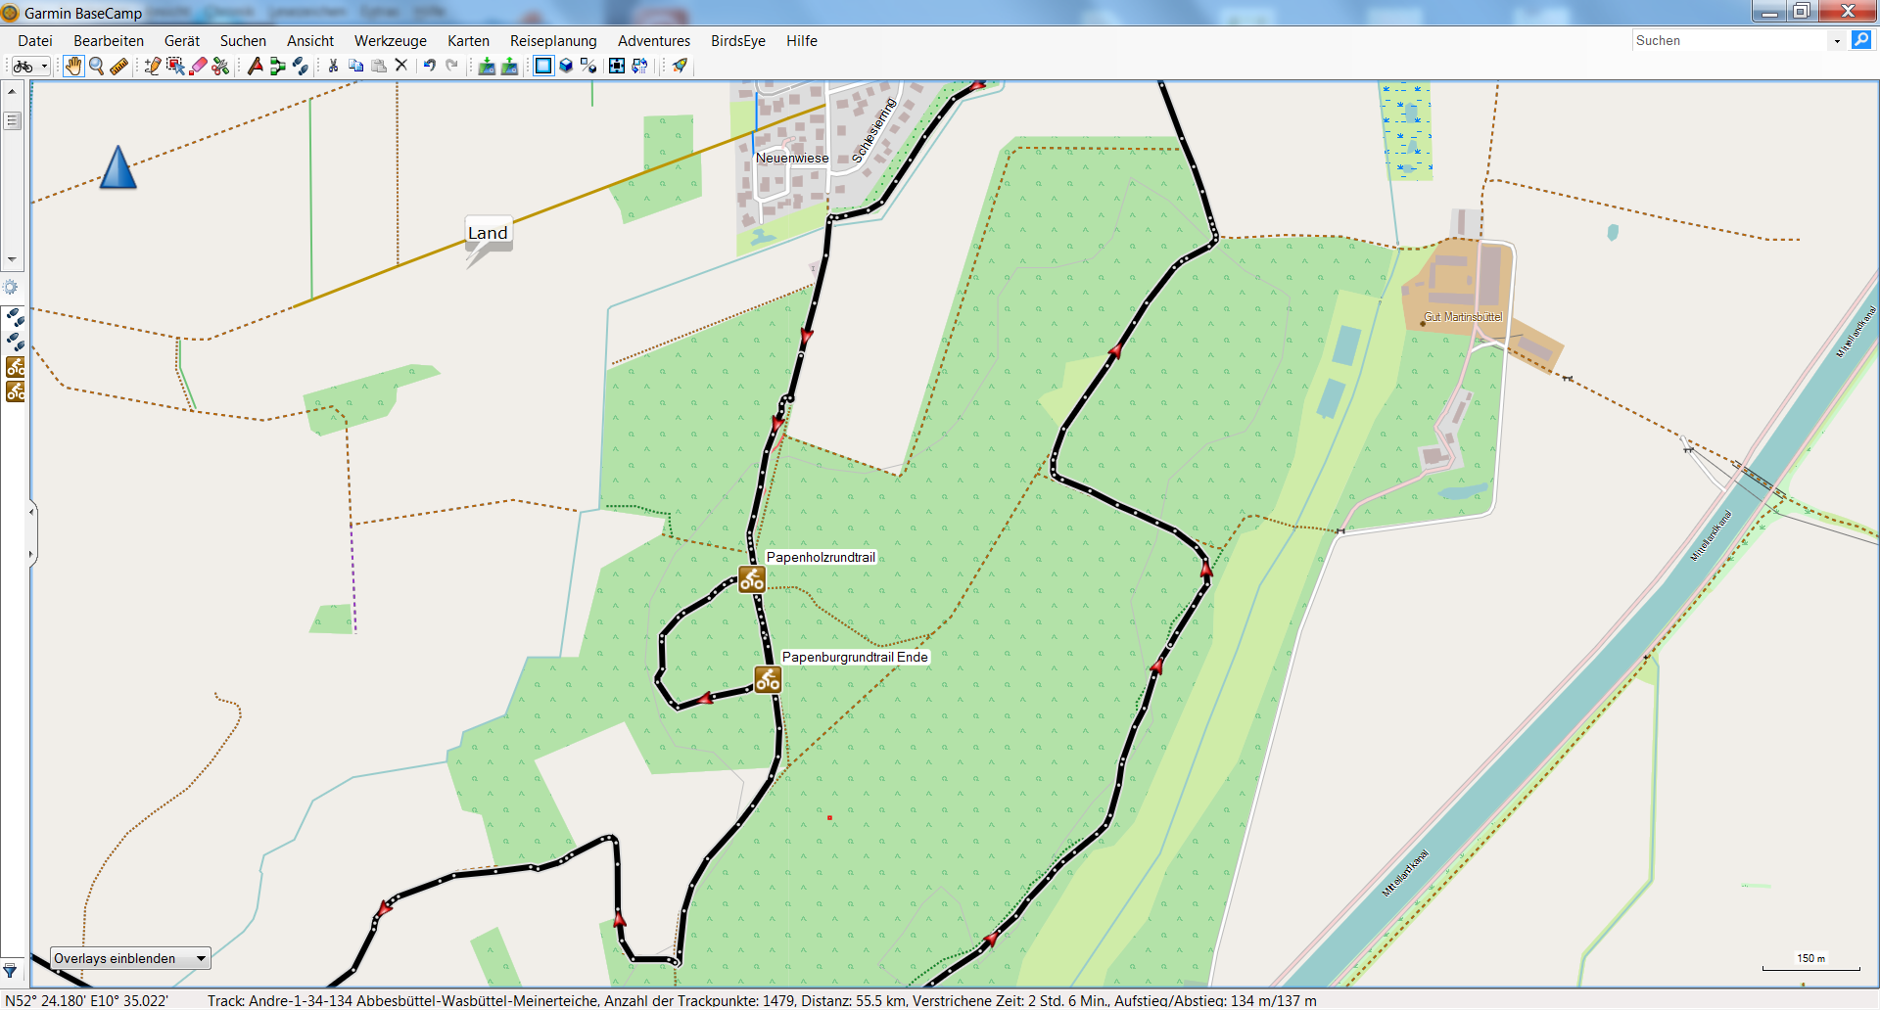Undo the last action
Viewport: 1880px width, 1010px height.
point(429,66)
